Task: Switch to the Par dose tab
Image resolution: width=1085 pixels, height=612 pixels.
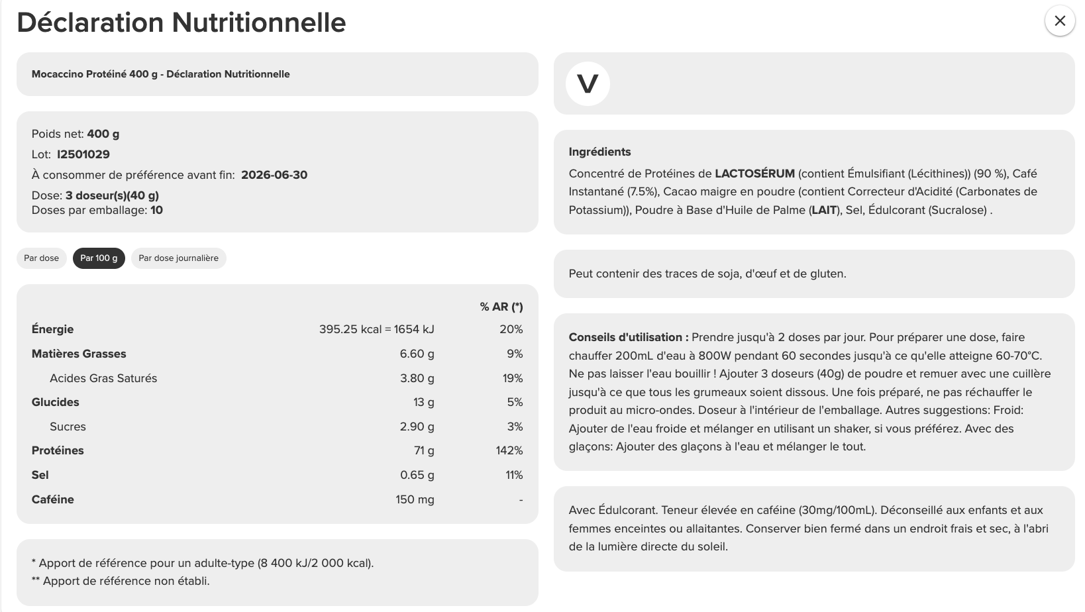Action: point(41,258)
